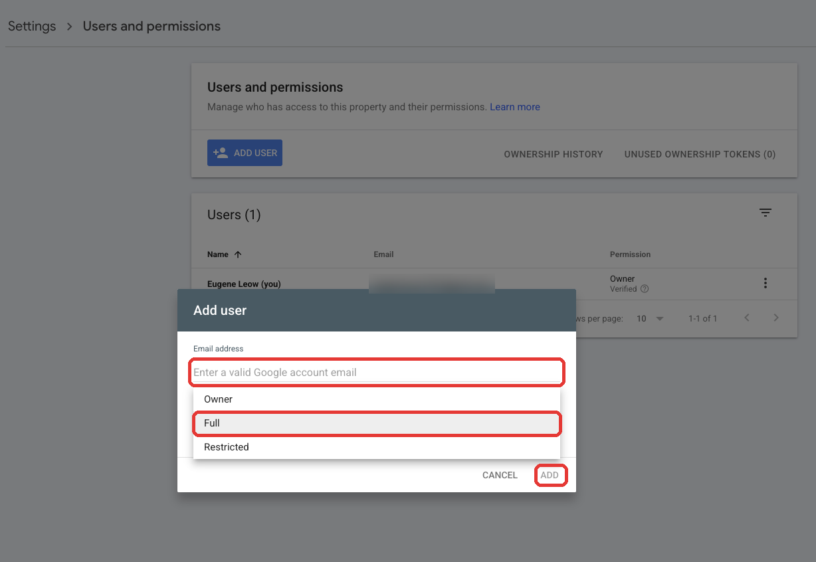Click ADD in Add user dialog
816x562 pixels.
(x=550, y=475)
